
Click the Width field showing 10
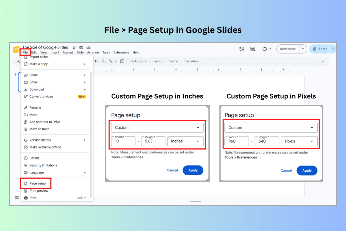(x=123, y=141)
